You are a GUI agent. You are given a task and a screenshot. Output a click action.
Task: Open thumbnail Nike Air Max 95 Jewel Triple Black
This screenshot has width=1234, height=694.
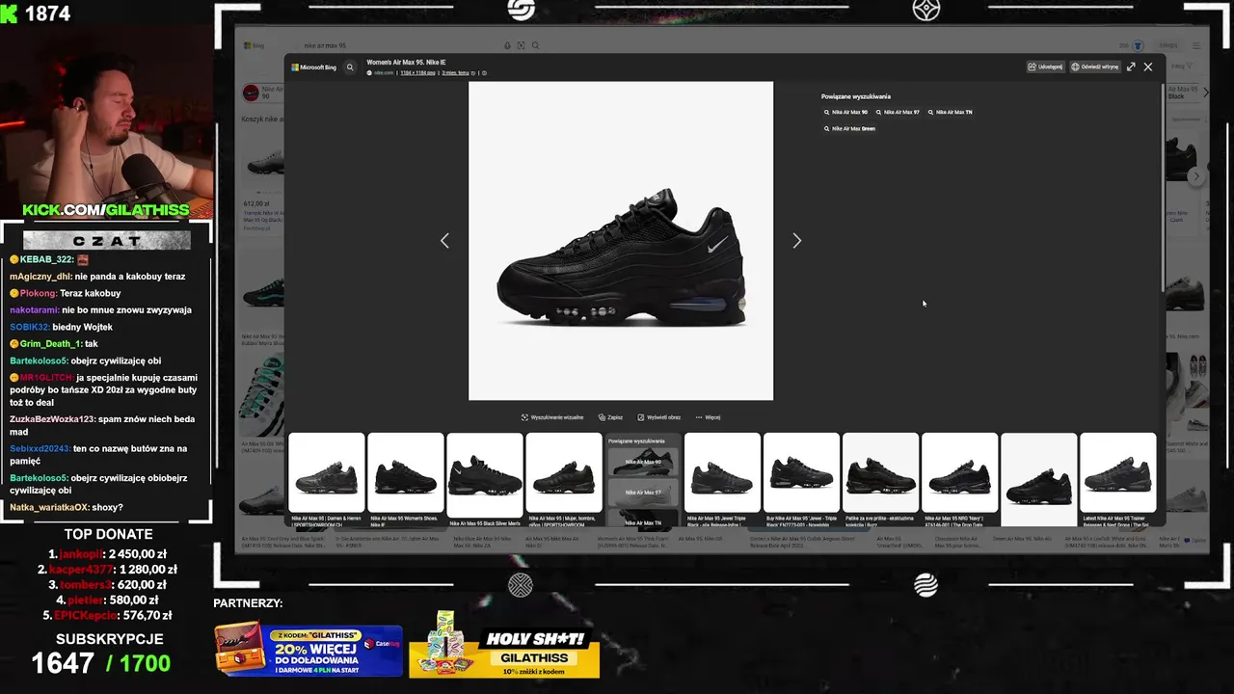coord(722,472)
